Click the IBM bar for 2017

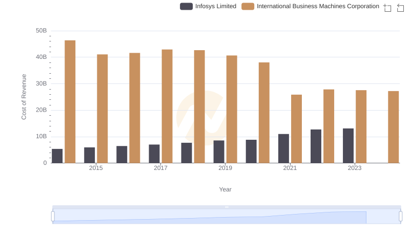(x=167, y=106)
